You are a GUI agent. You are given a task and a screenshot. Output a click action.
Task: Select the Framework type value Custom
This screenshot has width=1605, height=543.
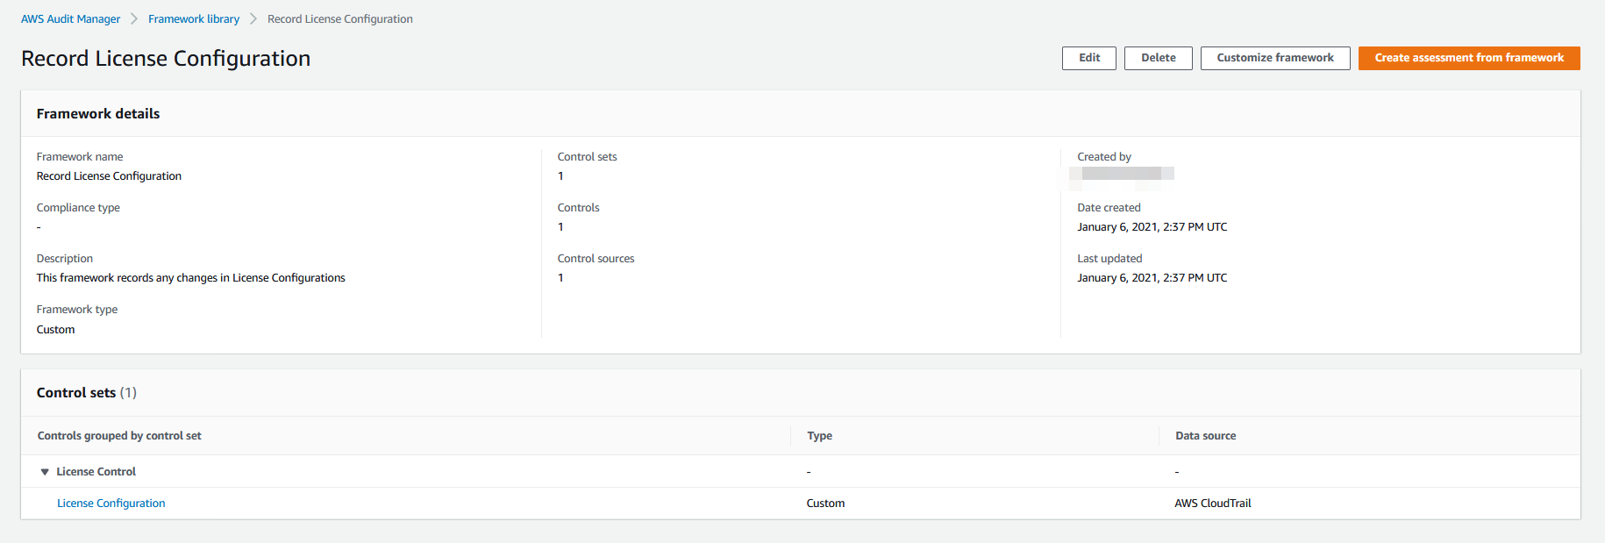point(56,330)
